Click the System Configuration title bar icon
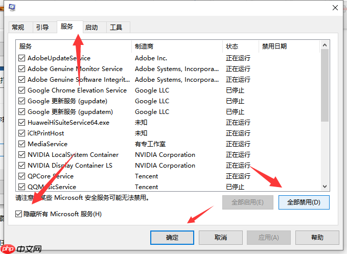The width and height of the screenshot is (347, 254). pos(12,8)
